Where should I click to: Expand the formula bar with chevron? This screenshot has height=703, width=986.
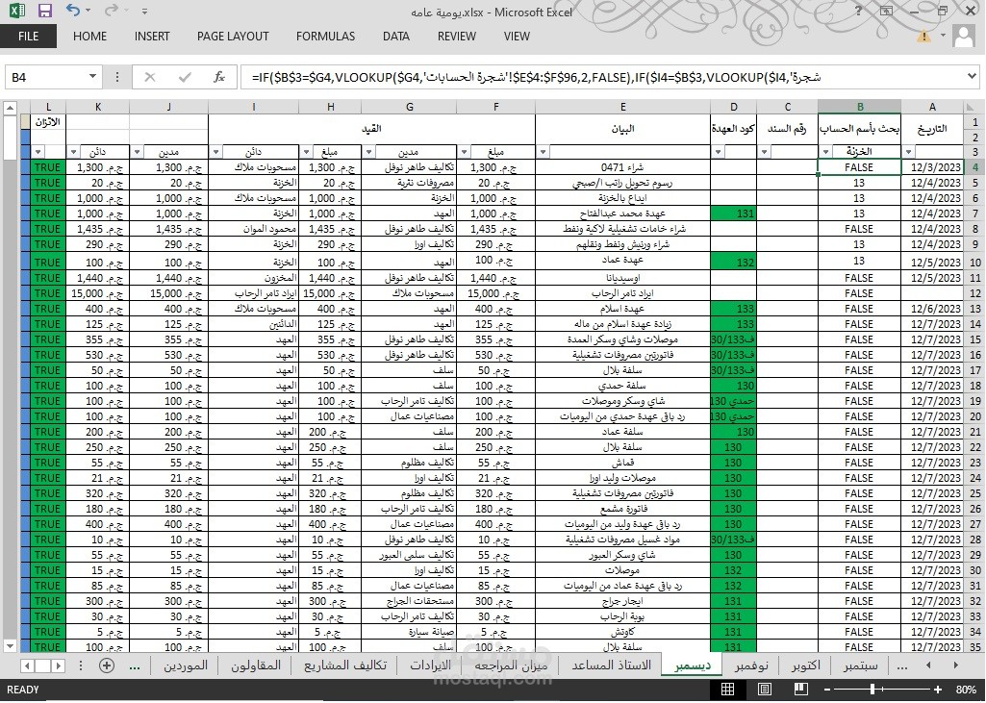pos(973,77)
